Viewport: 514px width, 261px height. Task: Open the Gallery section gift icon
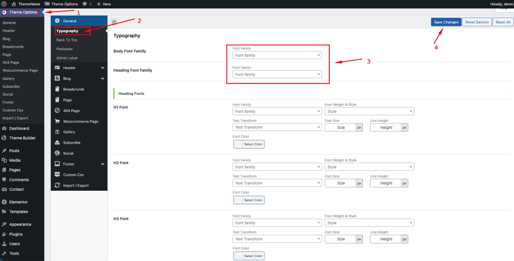click(57, 132)
